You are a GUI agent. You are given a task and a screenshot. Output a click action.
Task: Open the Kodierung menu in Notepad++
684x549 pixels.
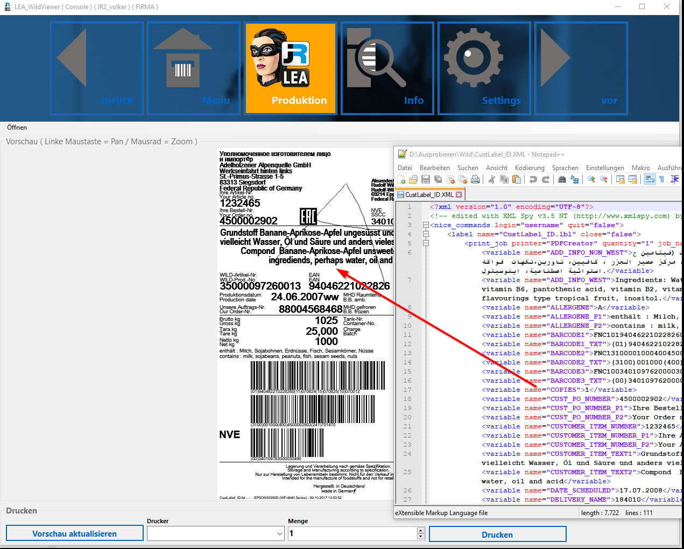529,168
